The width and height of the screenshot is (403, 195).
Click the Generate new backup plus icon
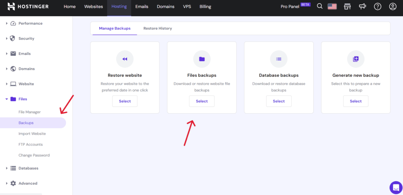click(x=356, y=59)
